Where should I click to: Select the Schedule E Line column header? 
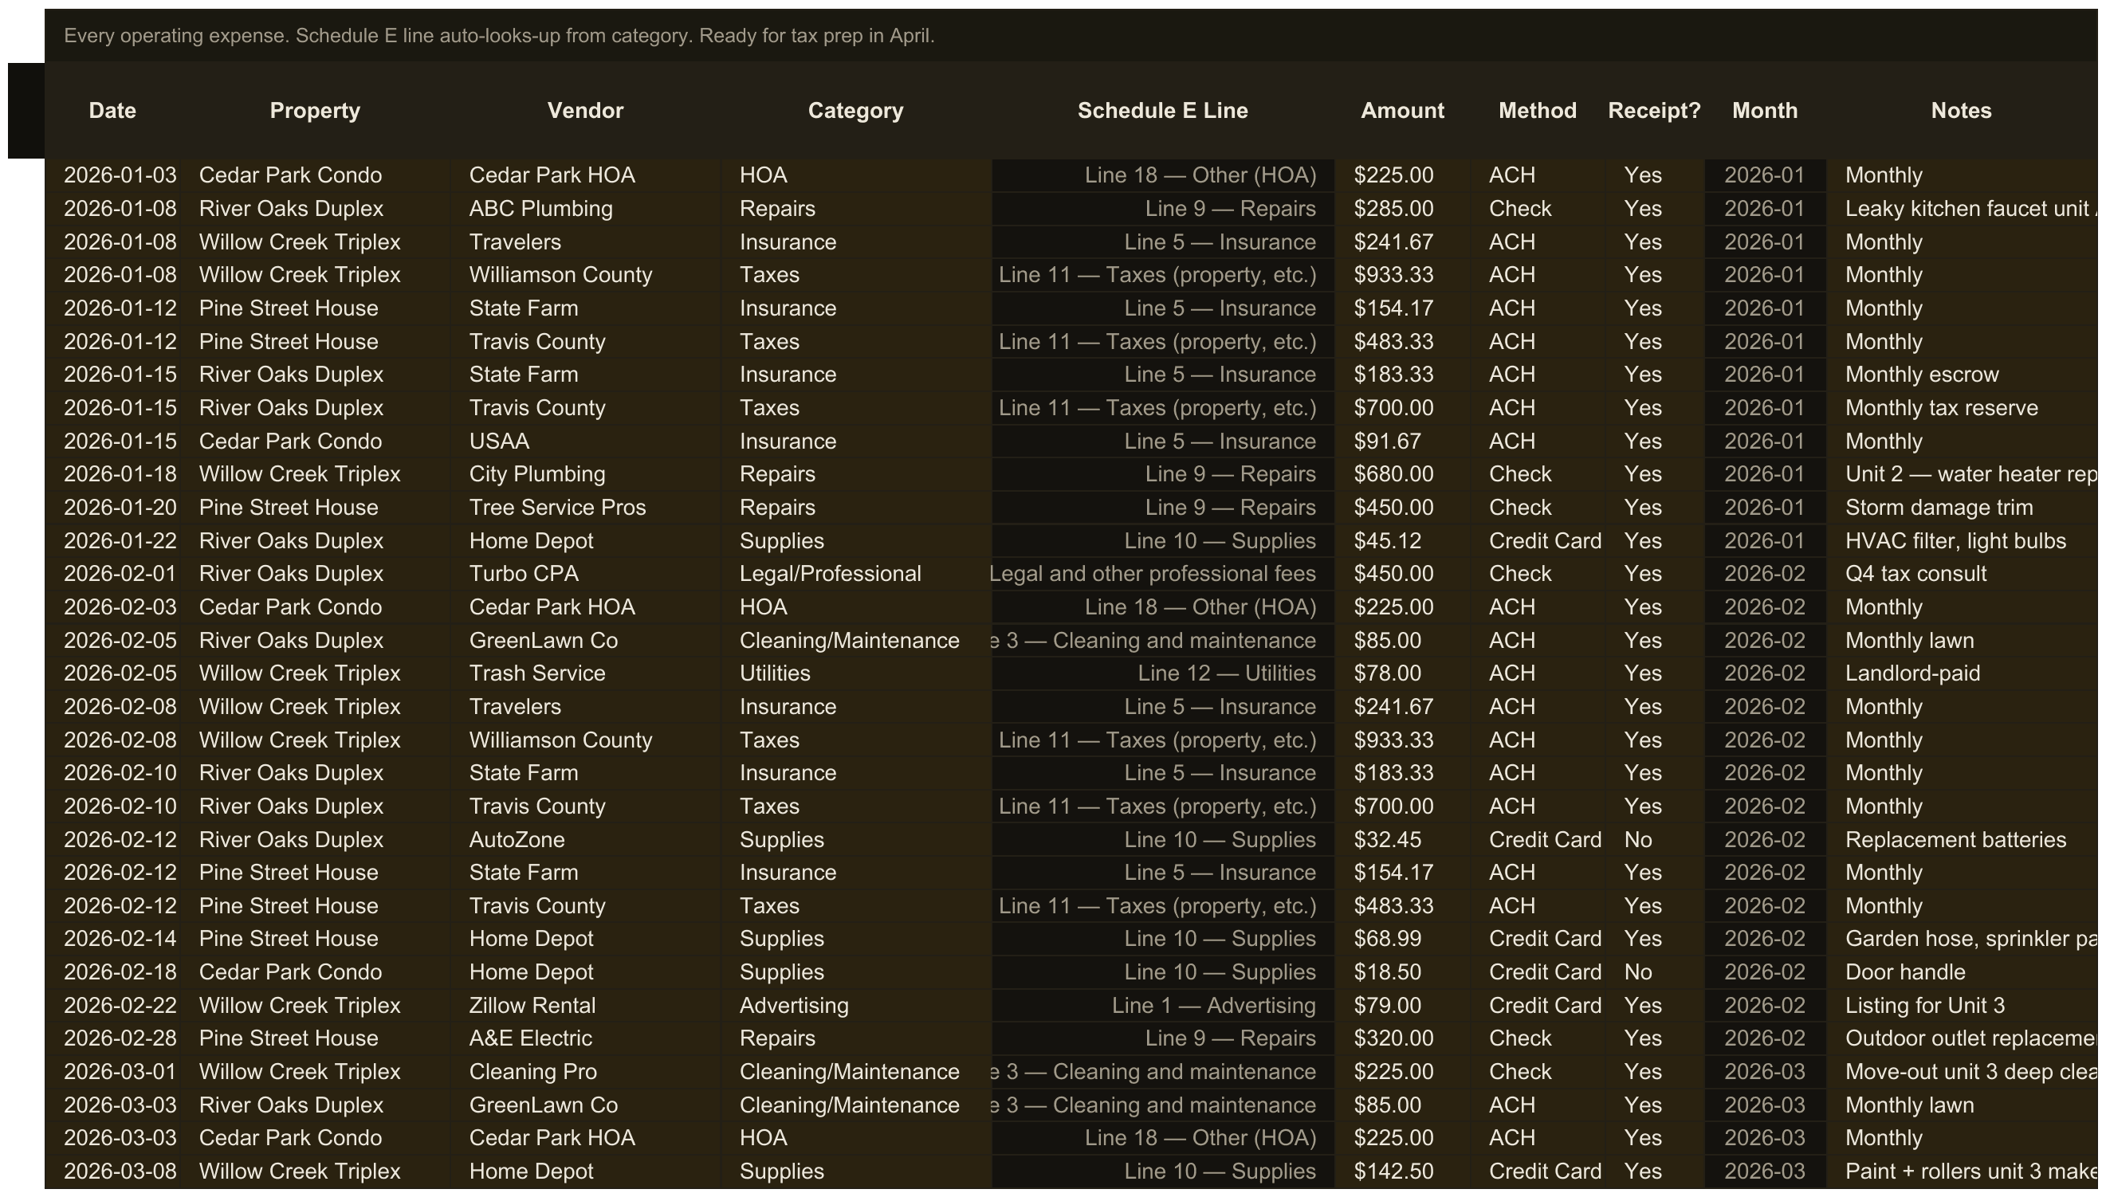click(1163, 110)
